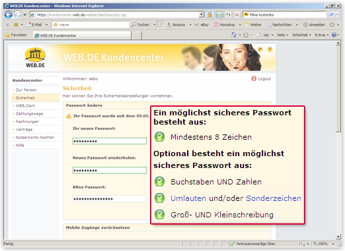
Task: Open Zur Person in the sidebar
Action: pyautogui.click(x=26, y=90)
